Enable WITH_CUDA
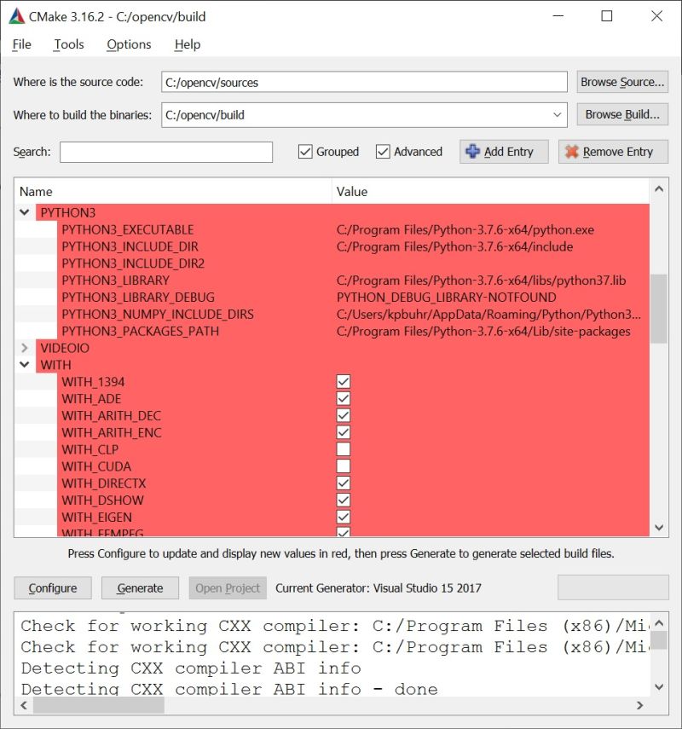The image size is (682, 729). point(342,466)
